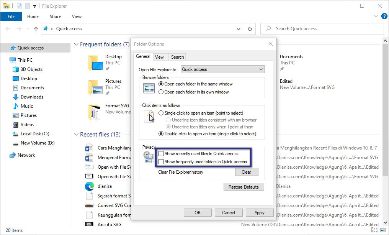389x235 pixels.
Task: Open the Open File Explorer to dropdown
Action: point(262,69)
